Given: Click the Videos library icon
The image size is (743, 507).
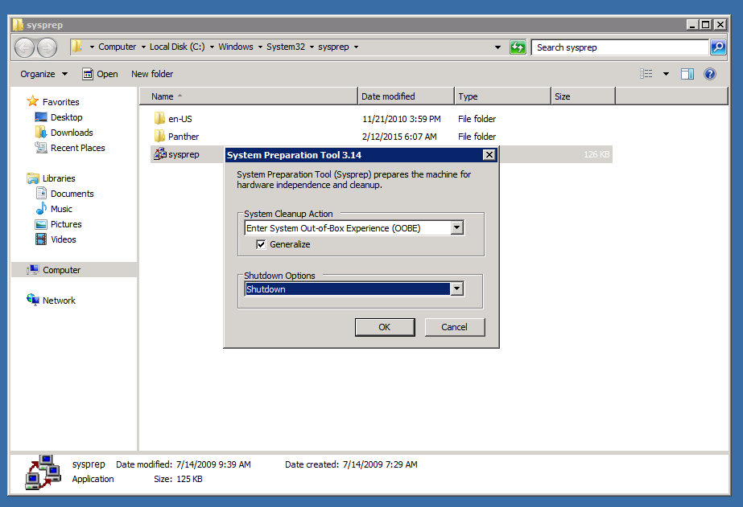Looking at the screenshot, I should pyautogui.click(x=41, y=239).
